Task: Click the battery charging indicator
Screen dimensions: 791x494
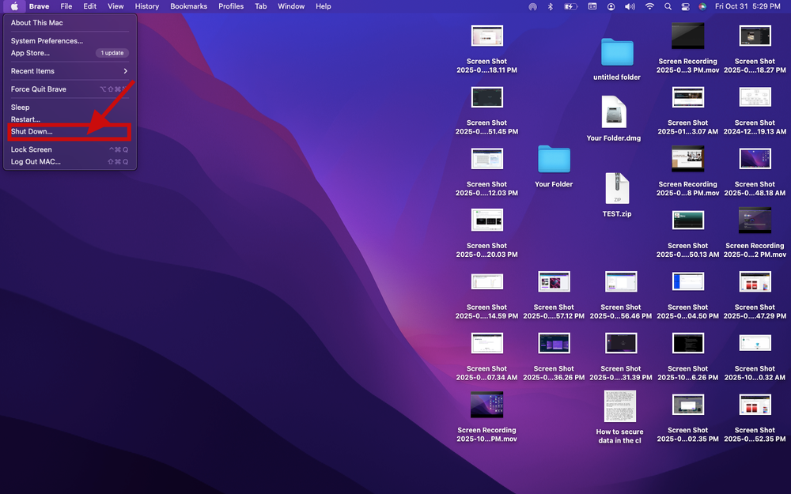Action: (570, 6)
